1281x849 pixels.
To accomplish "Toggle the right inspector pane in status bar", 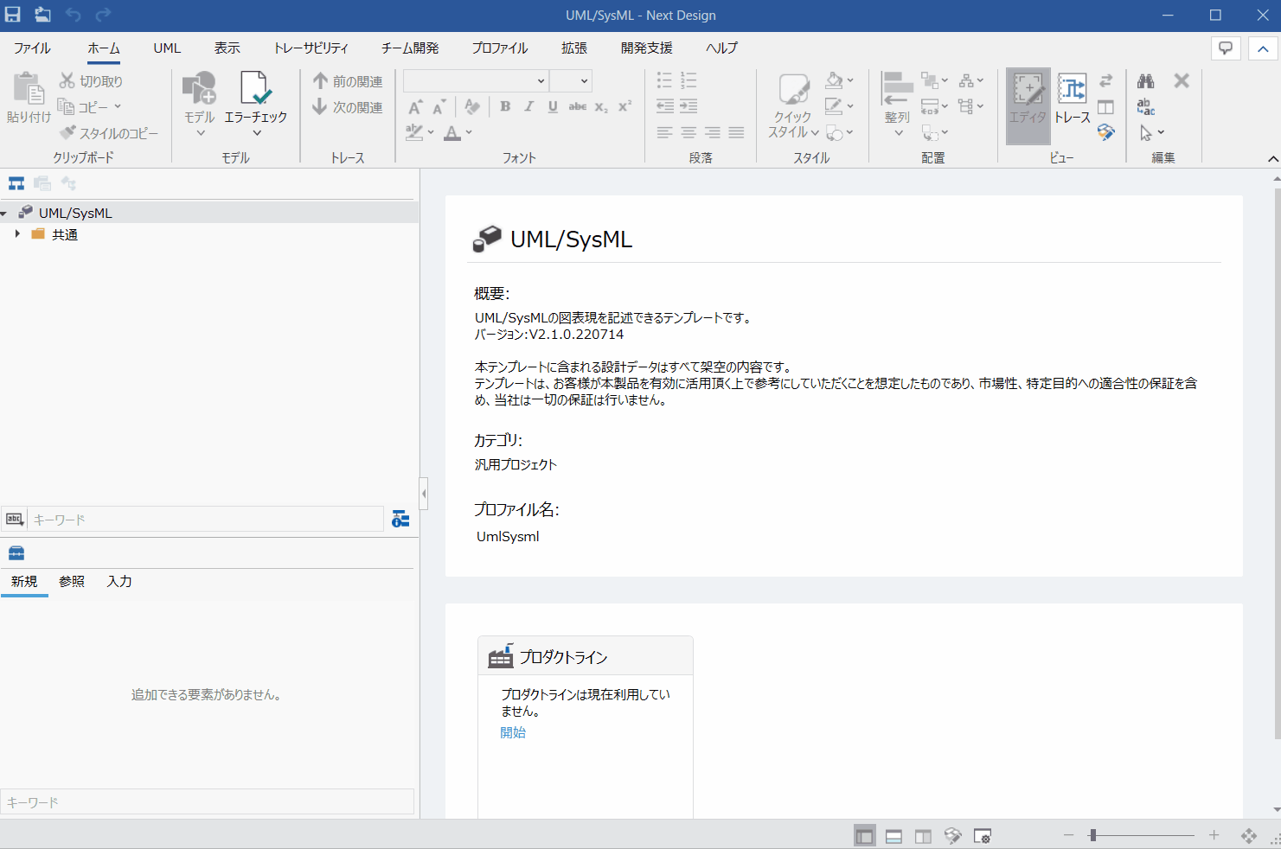I will 923,836.
